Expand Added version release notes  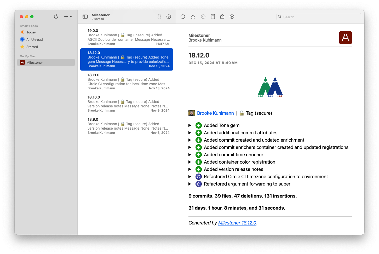pos(190,169)
